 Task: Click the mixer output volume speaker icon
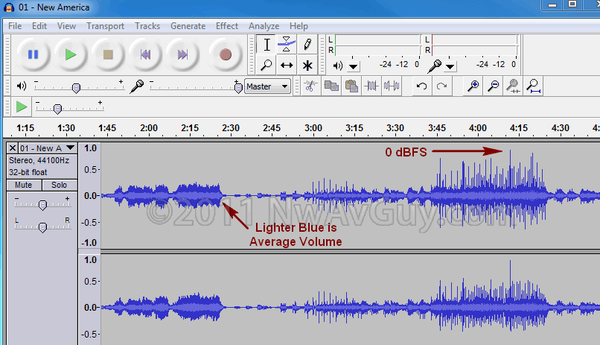click(x=22, y=86)
